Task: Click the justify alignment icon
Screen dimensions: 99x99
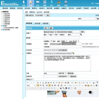Action: [55, 85]
